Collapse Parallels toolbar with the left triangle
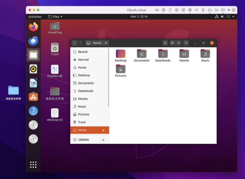Image resolution: width=245 pixels, height=179 pixels. (228, 10)
